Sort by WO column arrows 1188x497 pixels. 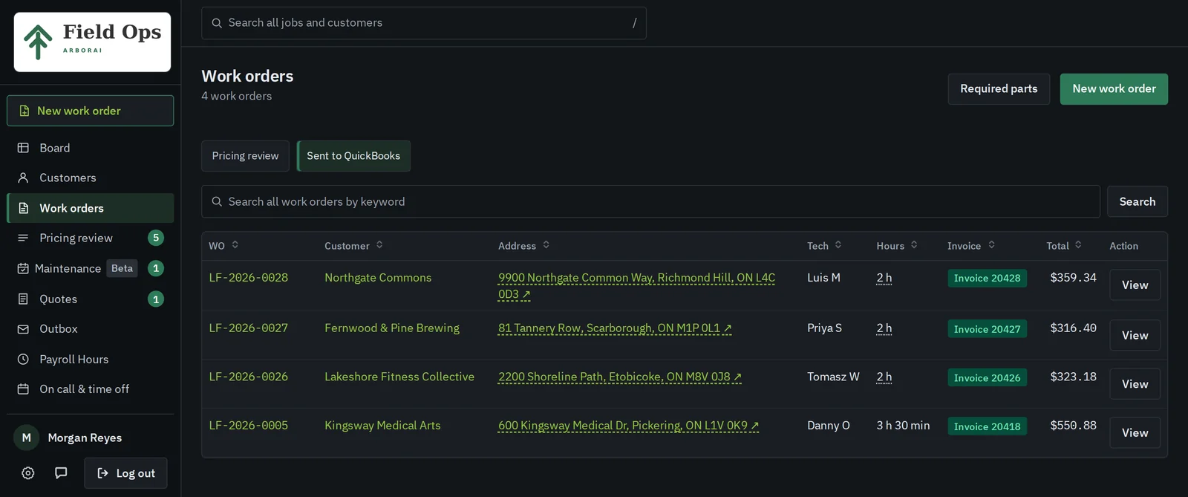[235, 244]
